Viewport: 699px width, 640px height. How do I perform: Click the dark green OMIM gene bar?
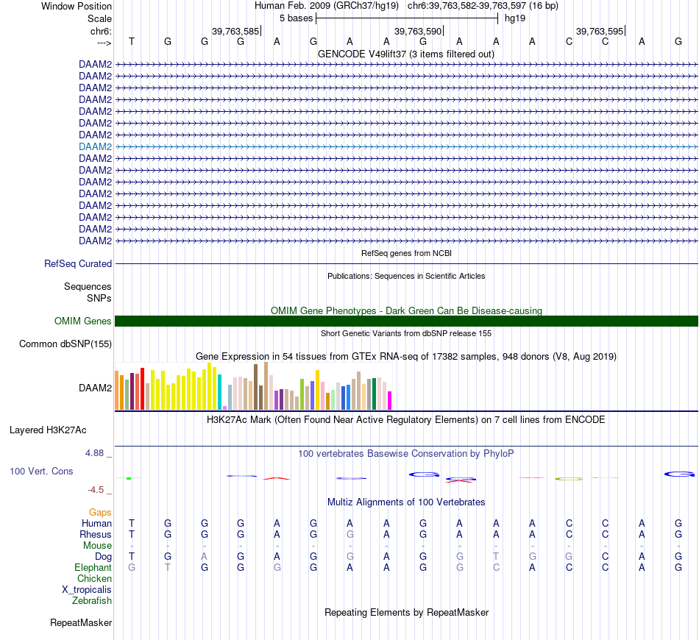406,321
